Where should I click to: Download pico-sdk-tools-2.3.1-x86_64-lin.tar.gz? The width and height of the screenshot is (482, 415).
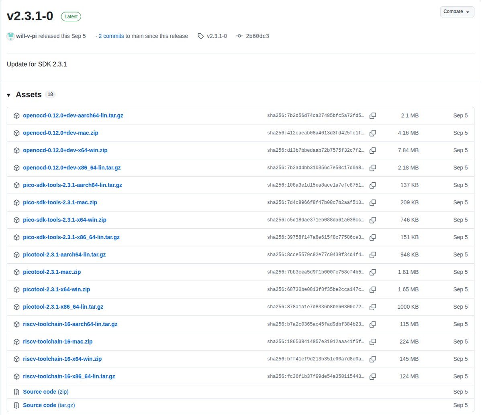[71, 237]
